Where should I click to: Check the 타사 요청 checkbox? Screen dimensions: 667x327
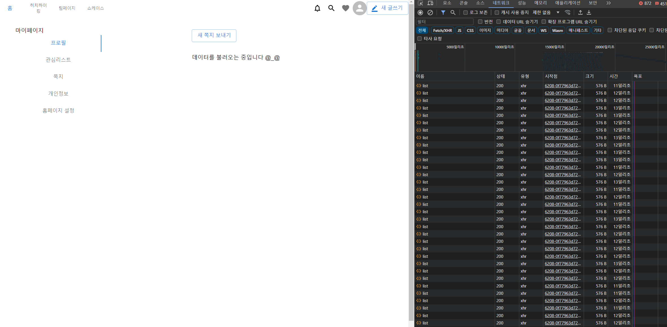(419, 38)
